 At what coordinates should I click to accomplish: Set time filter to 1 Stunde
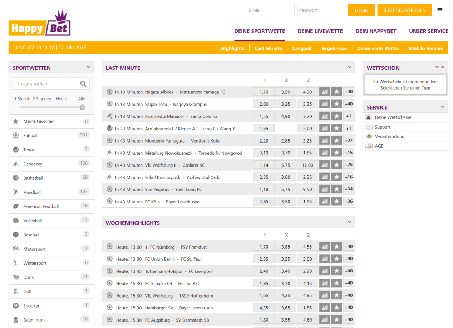(22, 99)
